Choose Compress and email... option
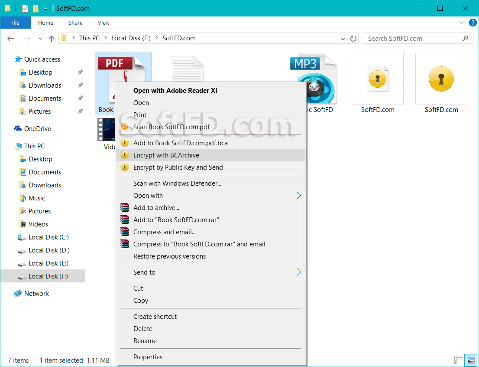 (210, 232)
